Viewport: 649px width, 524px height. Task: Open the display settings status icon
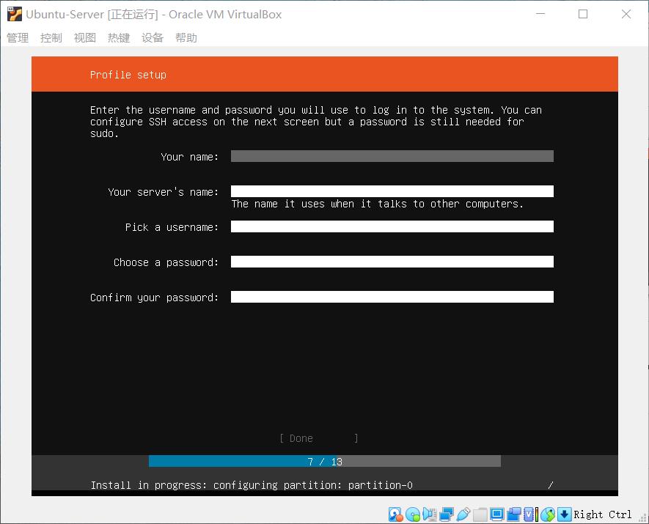[499, 514]
